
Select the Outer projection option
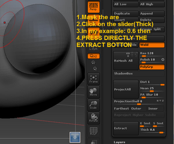139,109
